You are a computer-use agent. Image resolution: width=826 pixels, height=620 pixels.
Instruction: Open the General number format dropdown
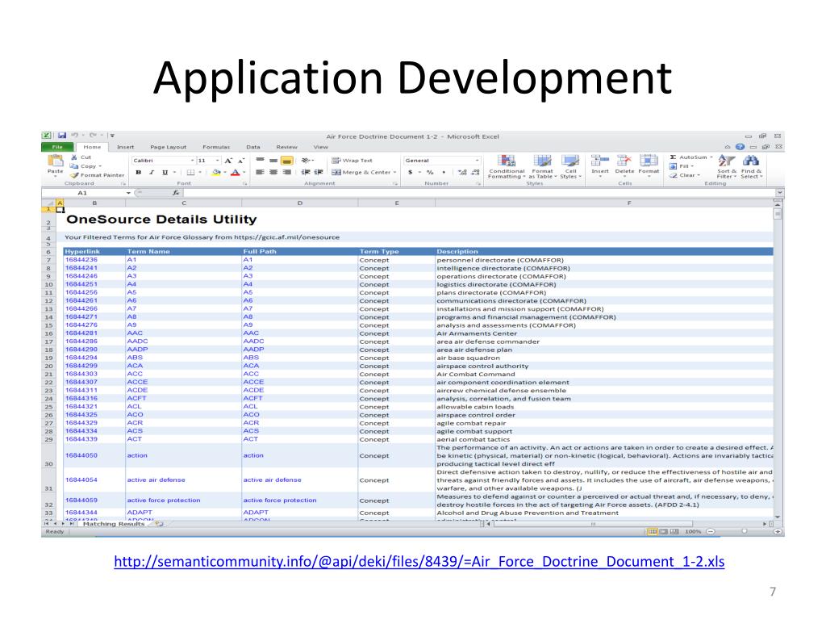coord(477,161)
